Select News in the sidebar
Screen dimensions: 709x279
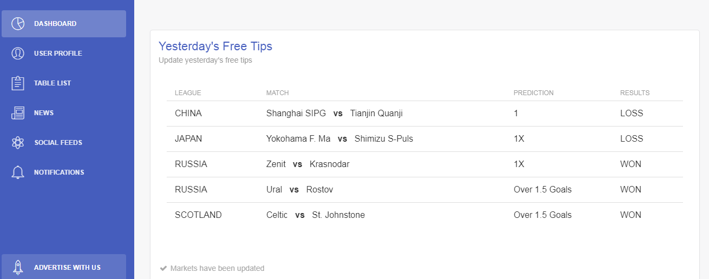[44, 113]
